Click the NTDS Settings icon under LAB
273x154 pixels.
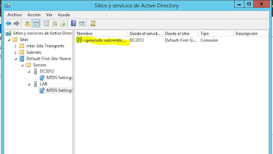pyautogui.click(x=42, y=90)
